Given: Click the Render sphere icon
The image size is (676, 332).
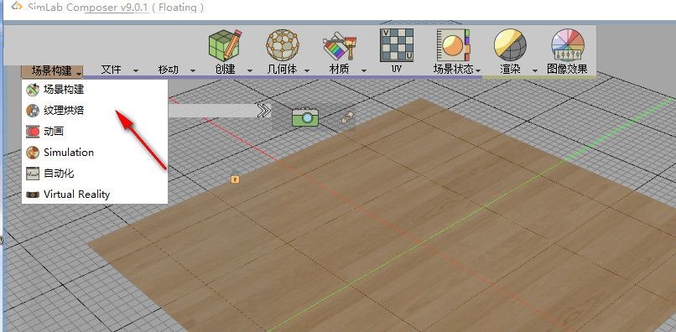Looking at the screenshot, I should click(510, 44).
